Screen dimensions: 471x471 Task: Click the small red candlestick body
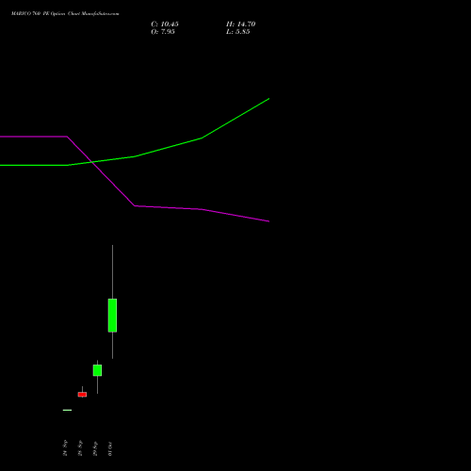pos(82,395)
